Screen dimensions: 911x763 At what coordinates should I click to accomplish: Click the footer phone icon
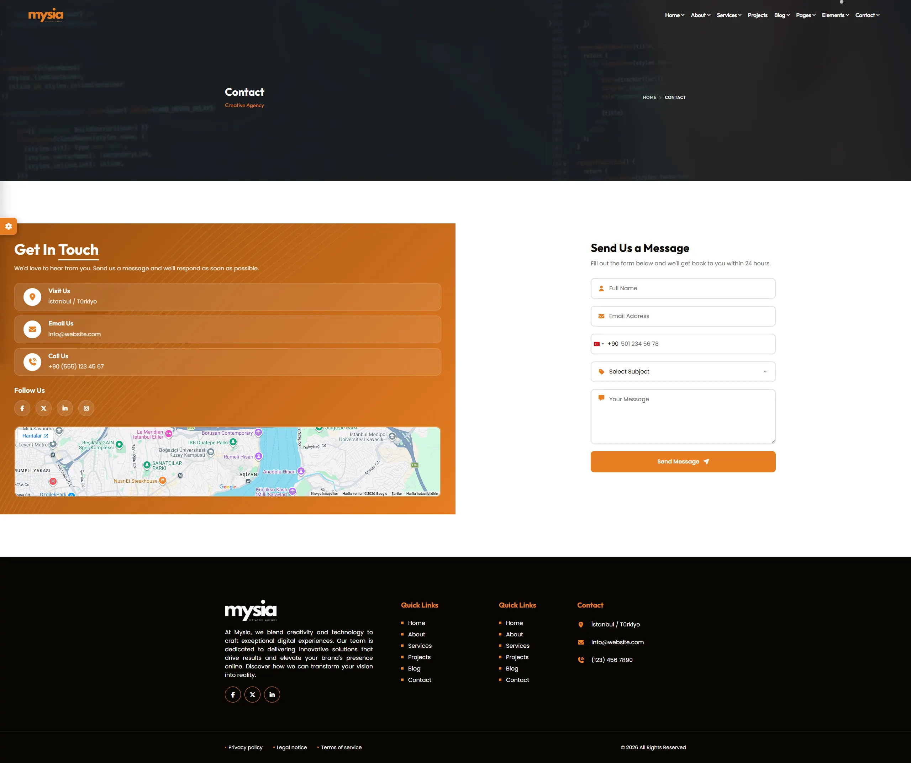581,660
